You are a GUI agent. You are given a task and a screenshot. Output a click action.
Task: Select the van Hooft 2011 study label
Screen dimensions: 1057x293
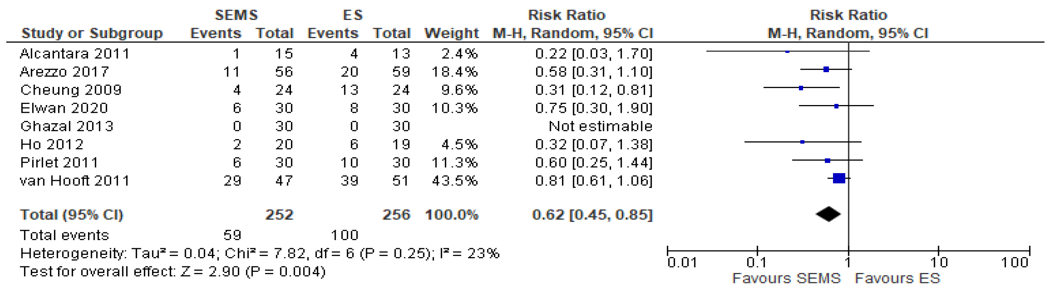pyautogui.click(x=75, y=181)
